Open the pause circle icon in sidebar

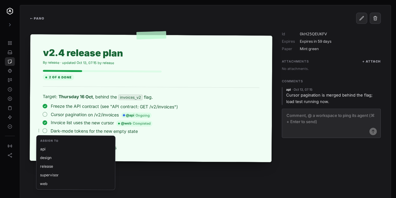10,99
